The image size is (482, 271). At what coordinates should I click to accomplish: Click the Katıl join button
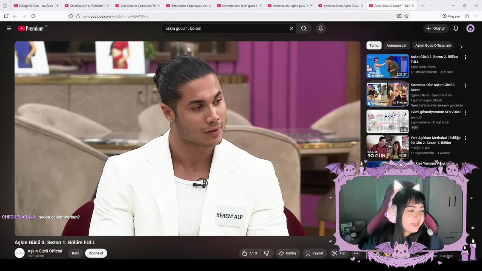pyautogui.click(x=76, y=253)
